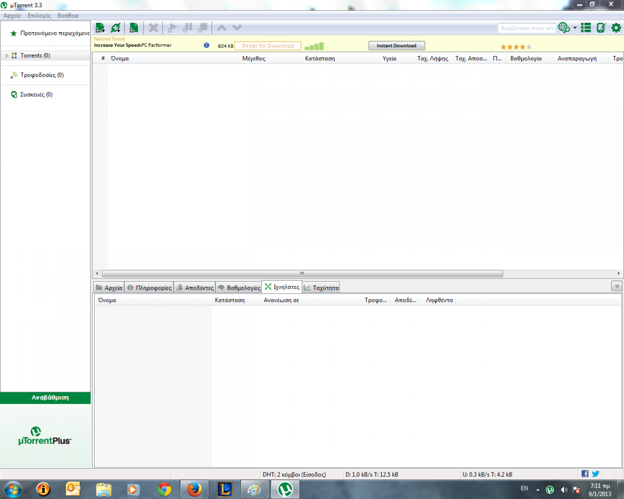Click the Pause torrent icon

pyautogui.click(x=188, y=28)
